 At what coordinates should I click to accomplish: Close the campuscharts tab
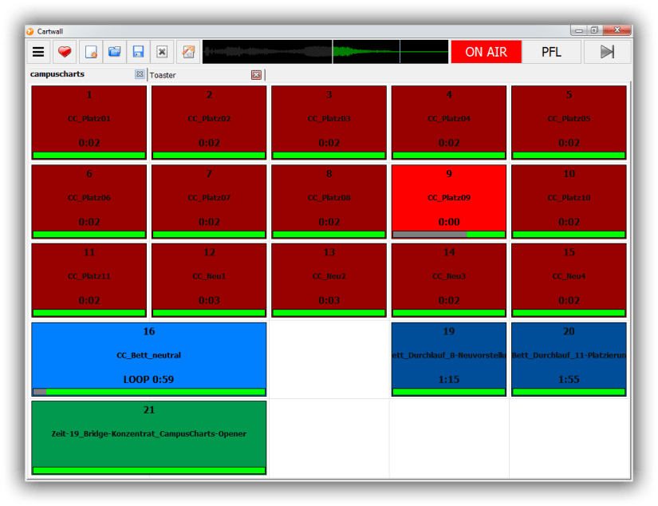pos(140,74)
